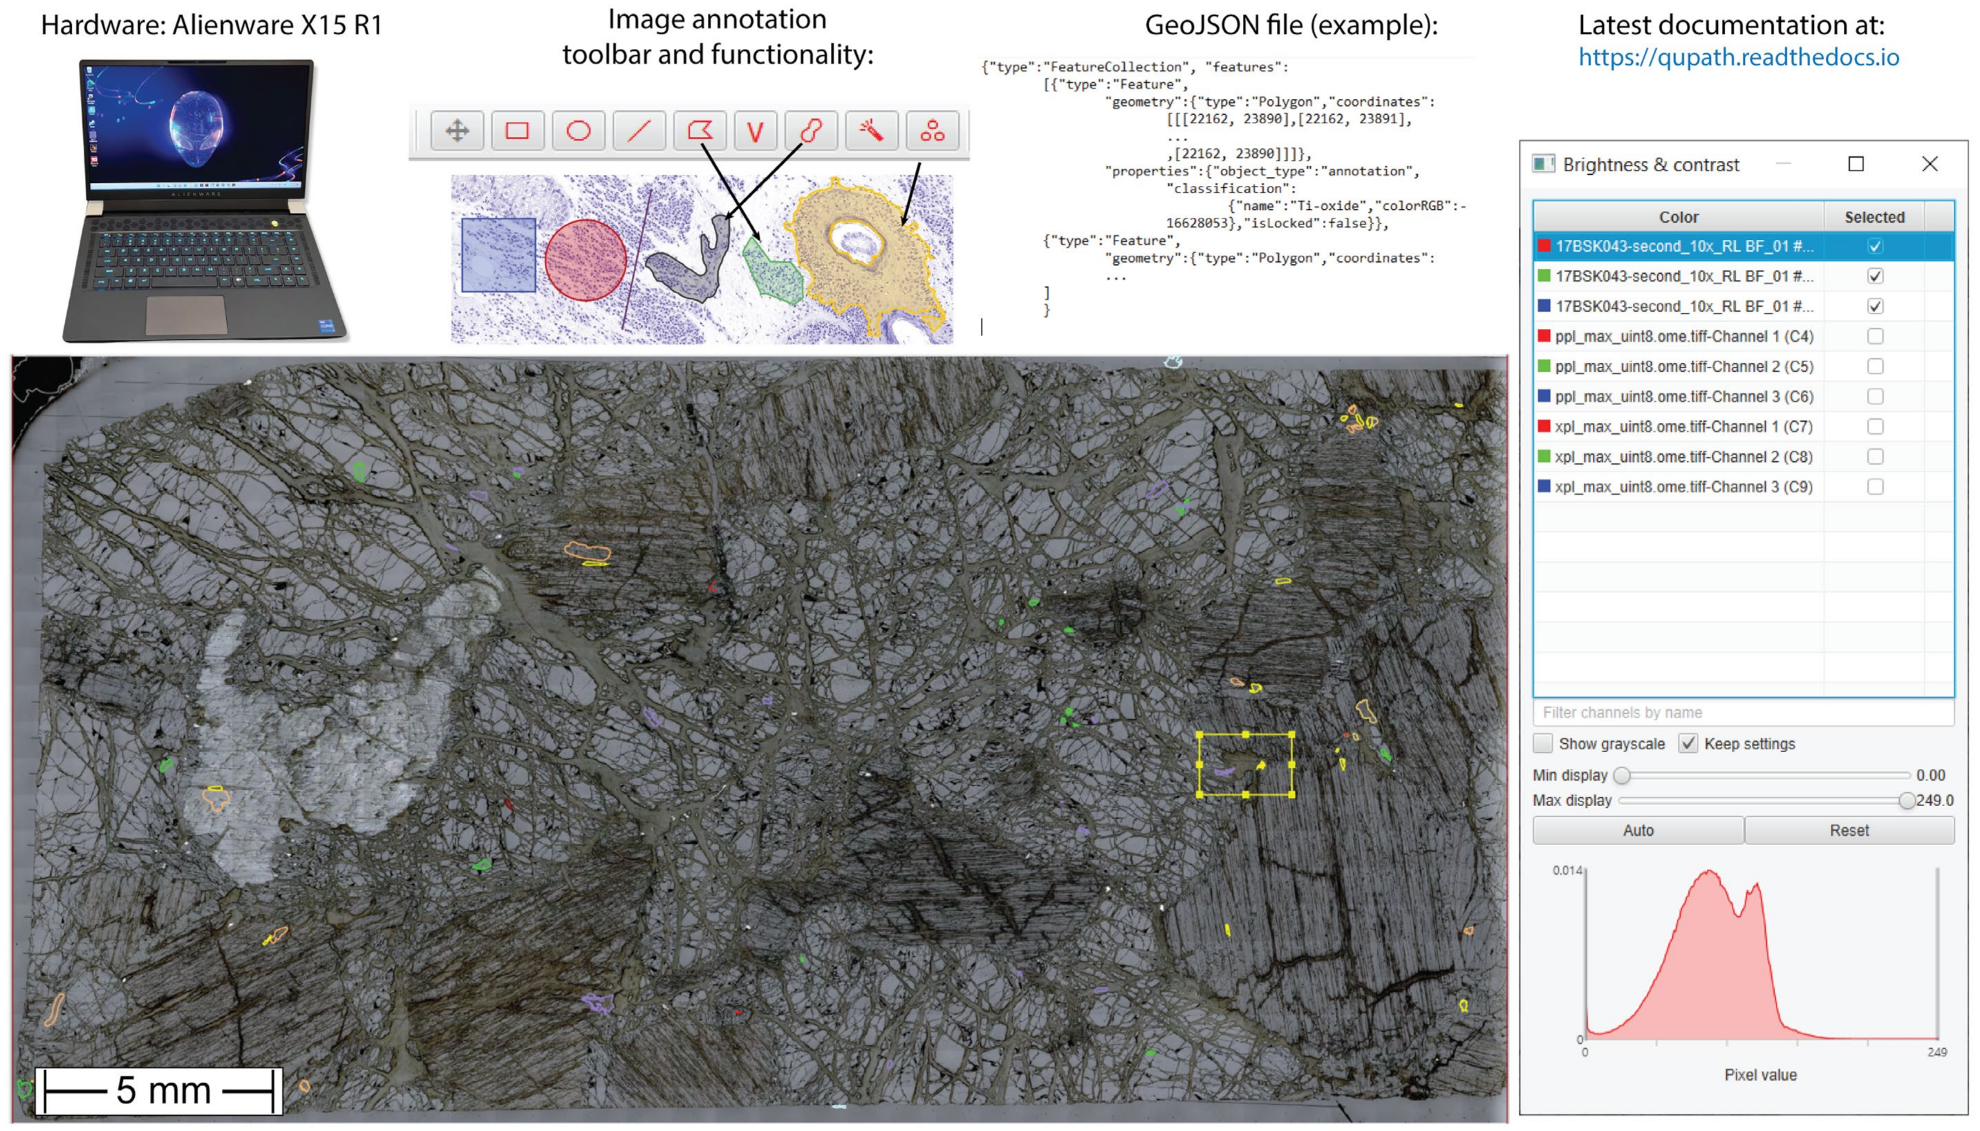
Task: Select the Ellipse annotation tool
Action: (x=578, y=131)
